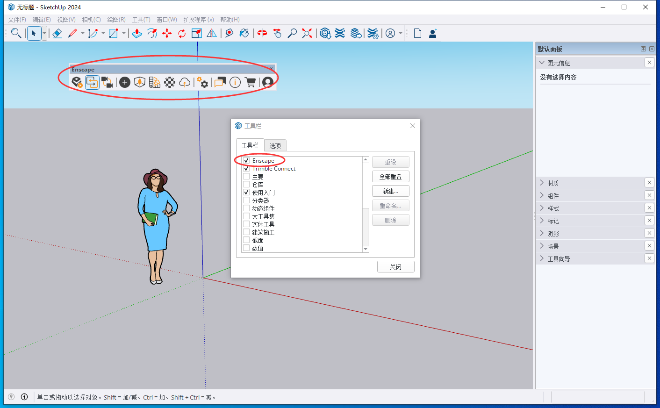Click the Zoom Extents tool

(x=307, y=33)
